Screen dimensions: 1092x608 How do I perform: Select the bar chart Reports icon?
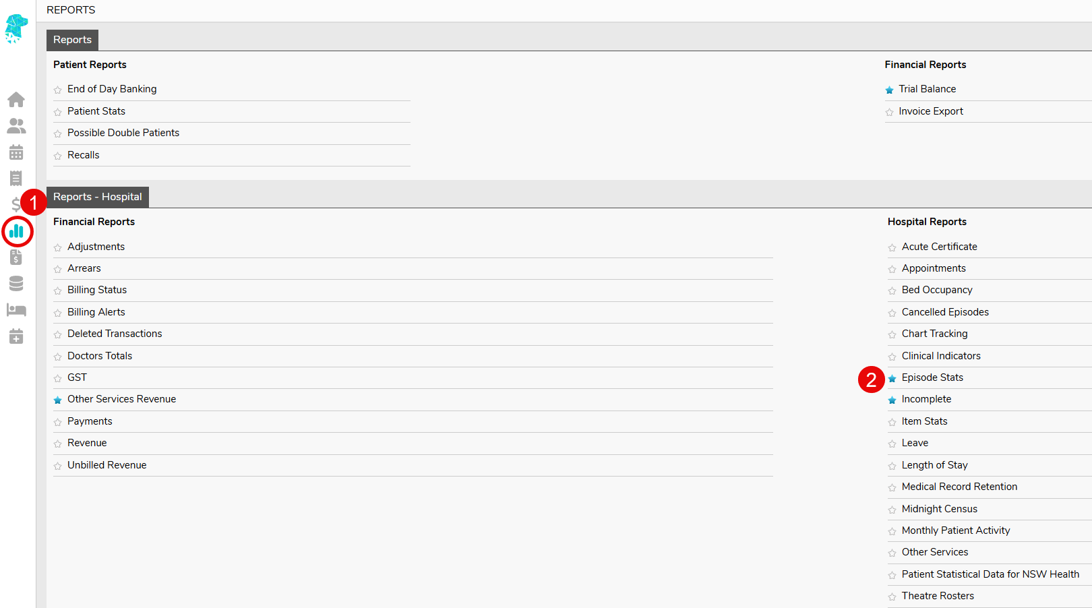17,231
